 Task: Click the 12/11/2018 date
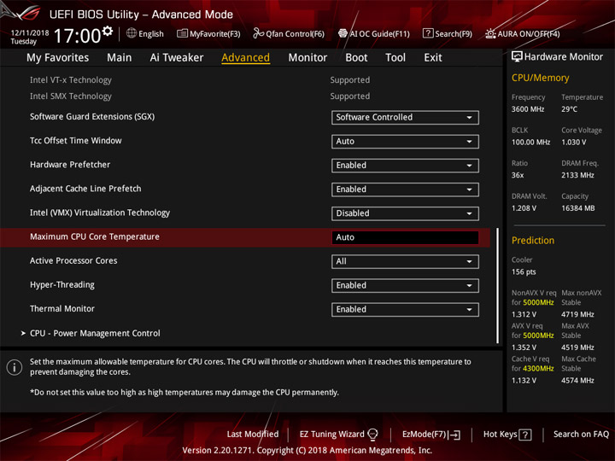pyautogui.click(x=30, y=32)
